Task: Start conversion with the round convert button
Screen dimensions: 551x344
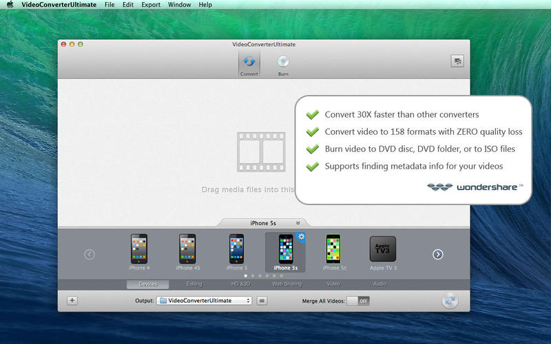Action: 450,301
